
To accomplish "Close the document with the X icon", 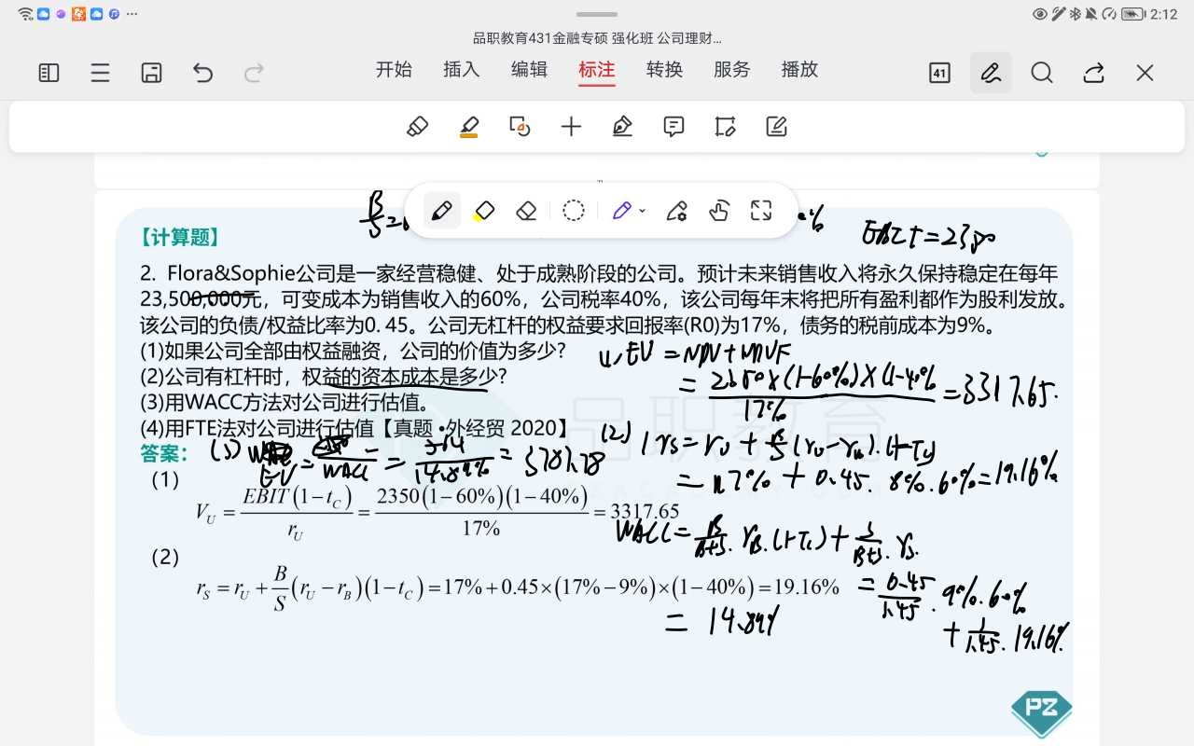I will click(1145, 73).
